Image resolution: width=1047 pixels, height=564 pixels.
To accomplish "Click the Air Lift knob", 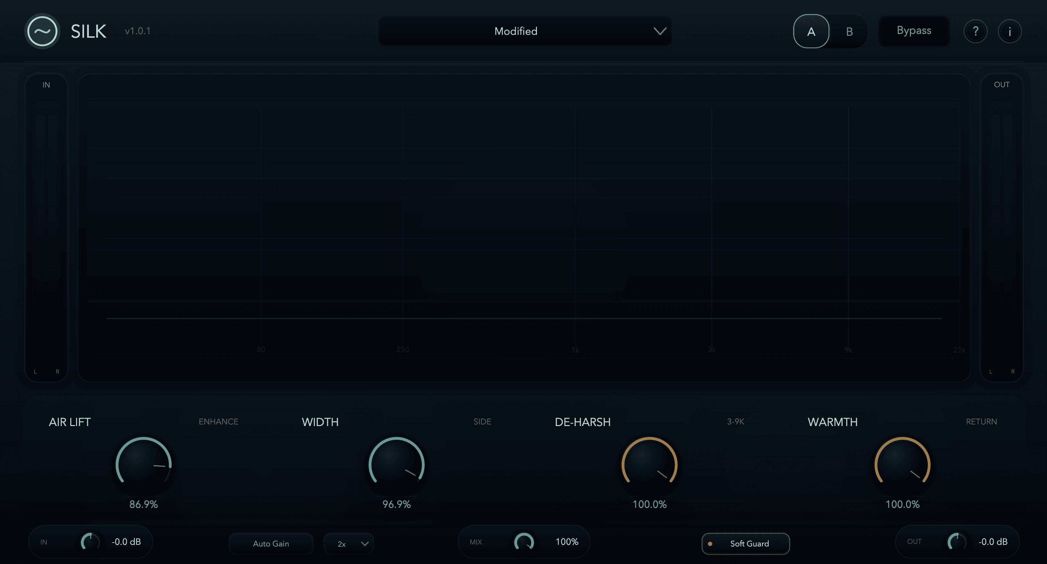I will (143, 465).
